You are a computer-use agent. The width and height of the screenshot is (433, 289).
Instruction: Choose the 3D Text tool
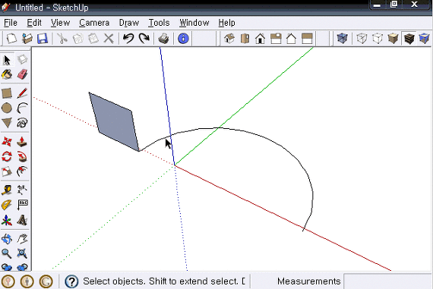coord(22,220)
